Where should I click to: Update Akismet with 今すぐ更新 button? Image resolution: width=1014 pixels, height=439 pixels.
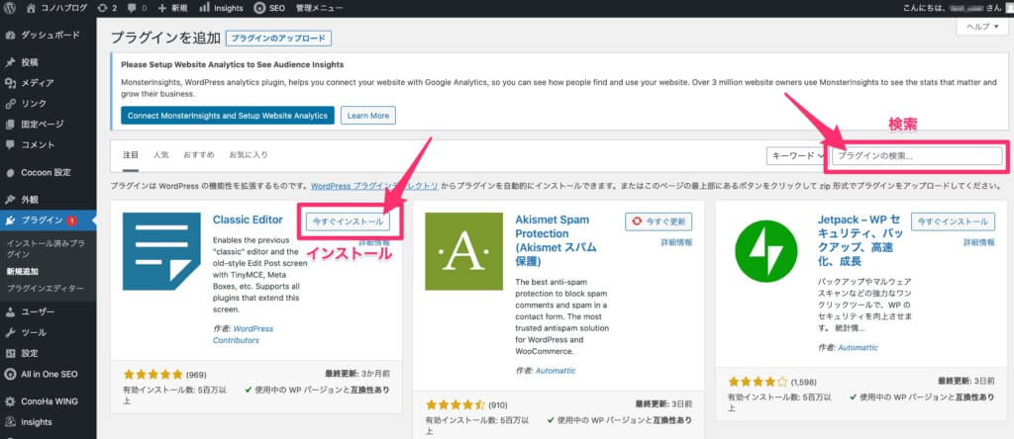coord(659,221)
